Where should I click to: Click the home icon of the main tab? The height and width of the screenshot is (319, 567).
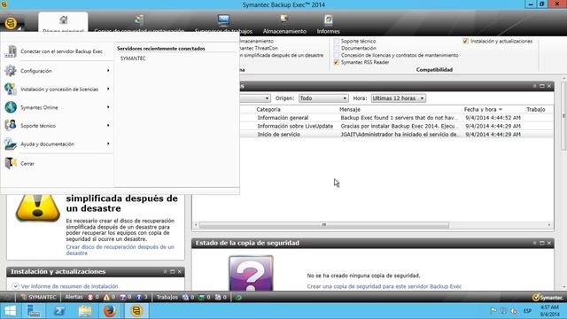[64, 19]
